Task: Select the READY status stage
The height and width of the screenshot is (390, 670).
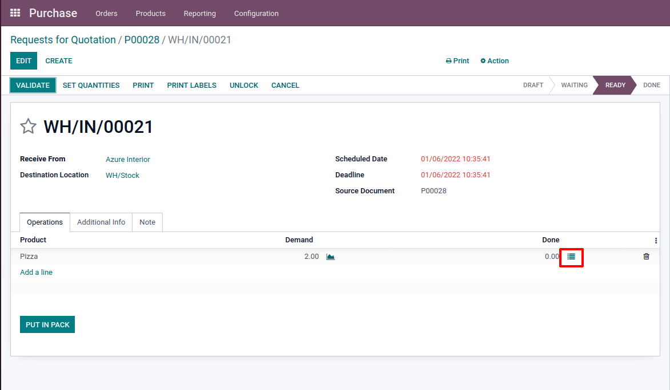Action: click(x=615, y=85)
